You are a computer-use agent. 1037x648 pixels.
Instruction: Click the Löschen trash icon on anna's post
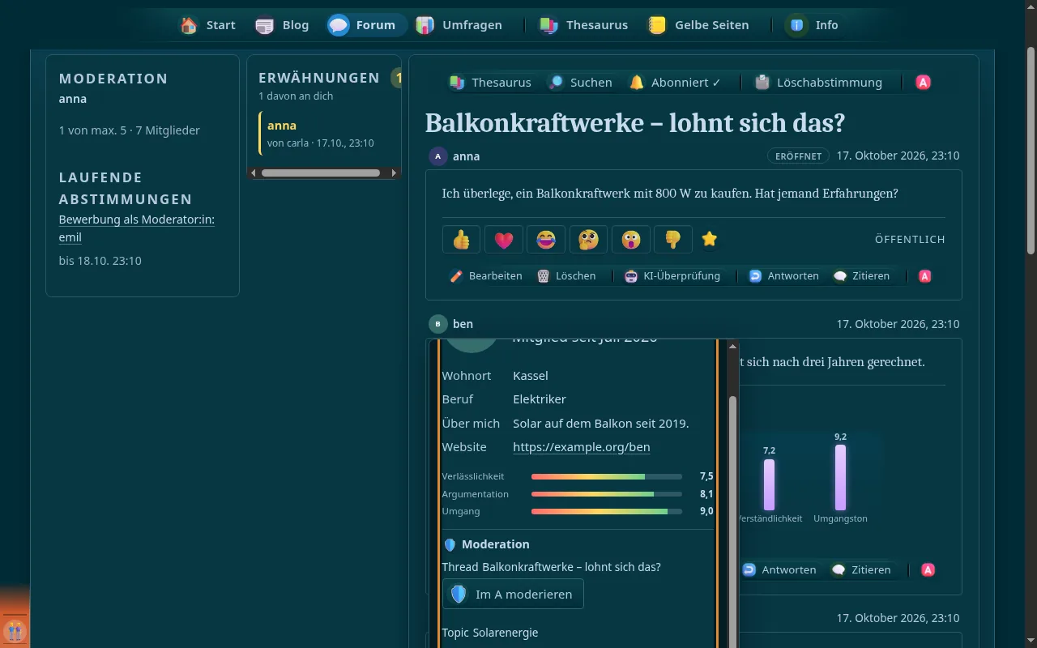point(543,276)
